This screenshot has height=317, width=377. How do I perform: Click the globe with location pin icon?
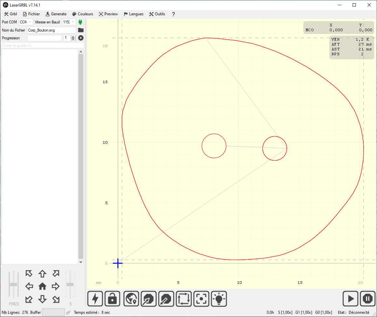131,298
